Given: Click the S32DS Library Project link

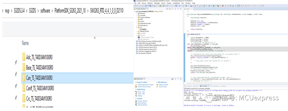Looking at the screenshot, I should [144, 86].
